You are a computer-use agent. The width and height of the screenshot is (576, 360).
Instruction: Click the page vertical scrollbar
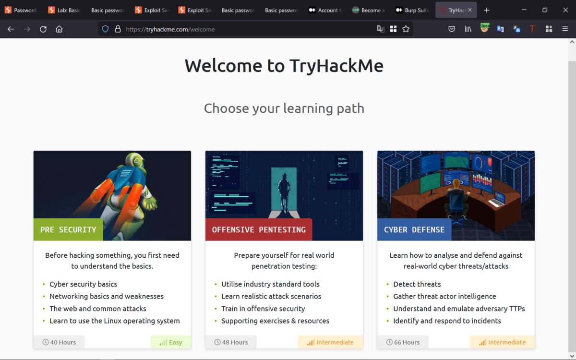tap(572, 206)
